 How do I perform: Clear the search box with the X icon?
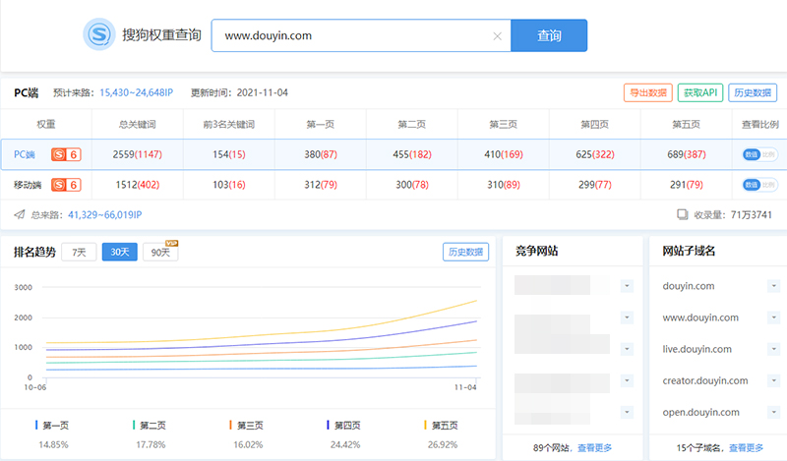tap(498, 36)
